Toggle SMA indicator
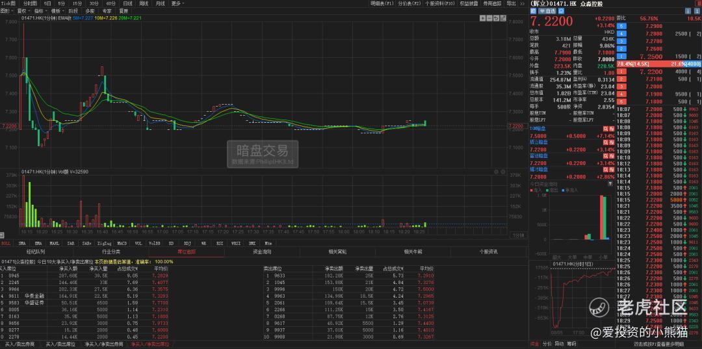 click(x=22, y=244)
